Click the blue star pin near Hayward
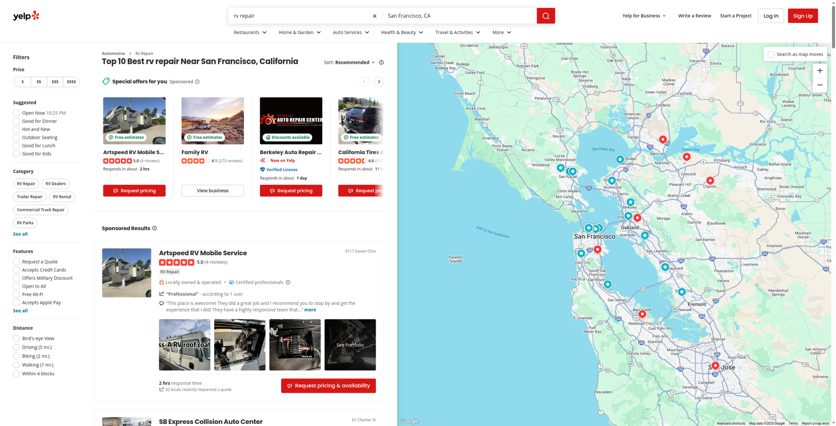Screen dimensions: 836x426 point(665,267)
